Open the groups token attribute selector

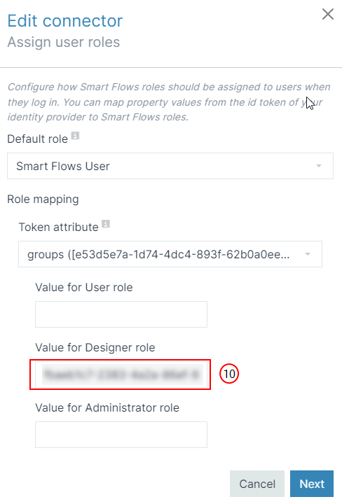170,254
